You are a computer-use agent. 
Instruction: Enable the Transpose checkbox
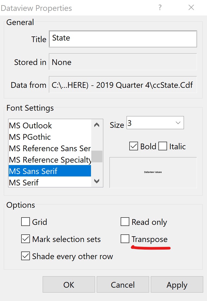click(x=125, y=239)
